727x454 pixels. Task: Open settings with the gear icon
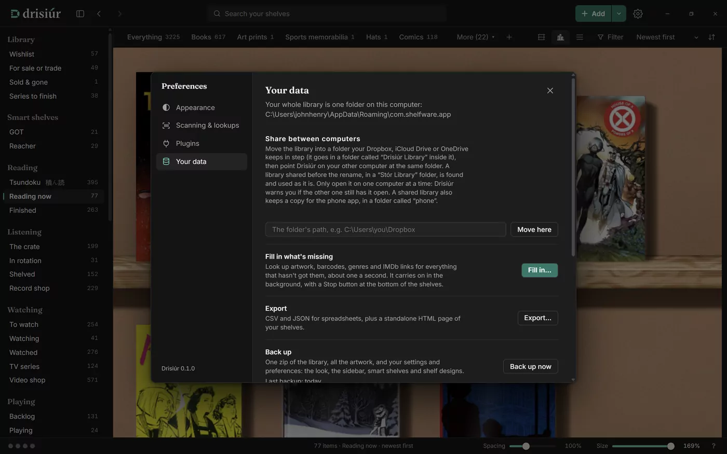point(638,13)
